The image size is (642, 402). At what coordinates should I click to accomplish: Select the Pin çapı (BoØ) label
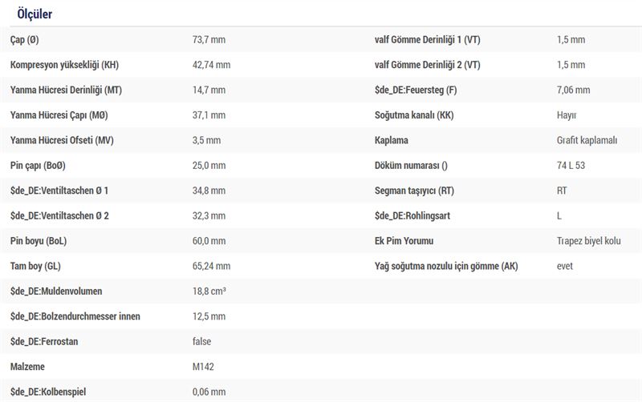[44, 166]
